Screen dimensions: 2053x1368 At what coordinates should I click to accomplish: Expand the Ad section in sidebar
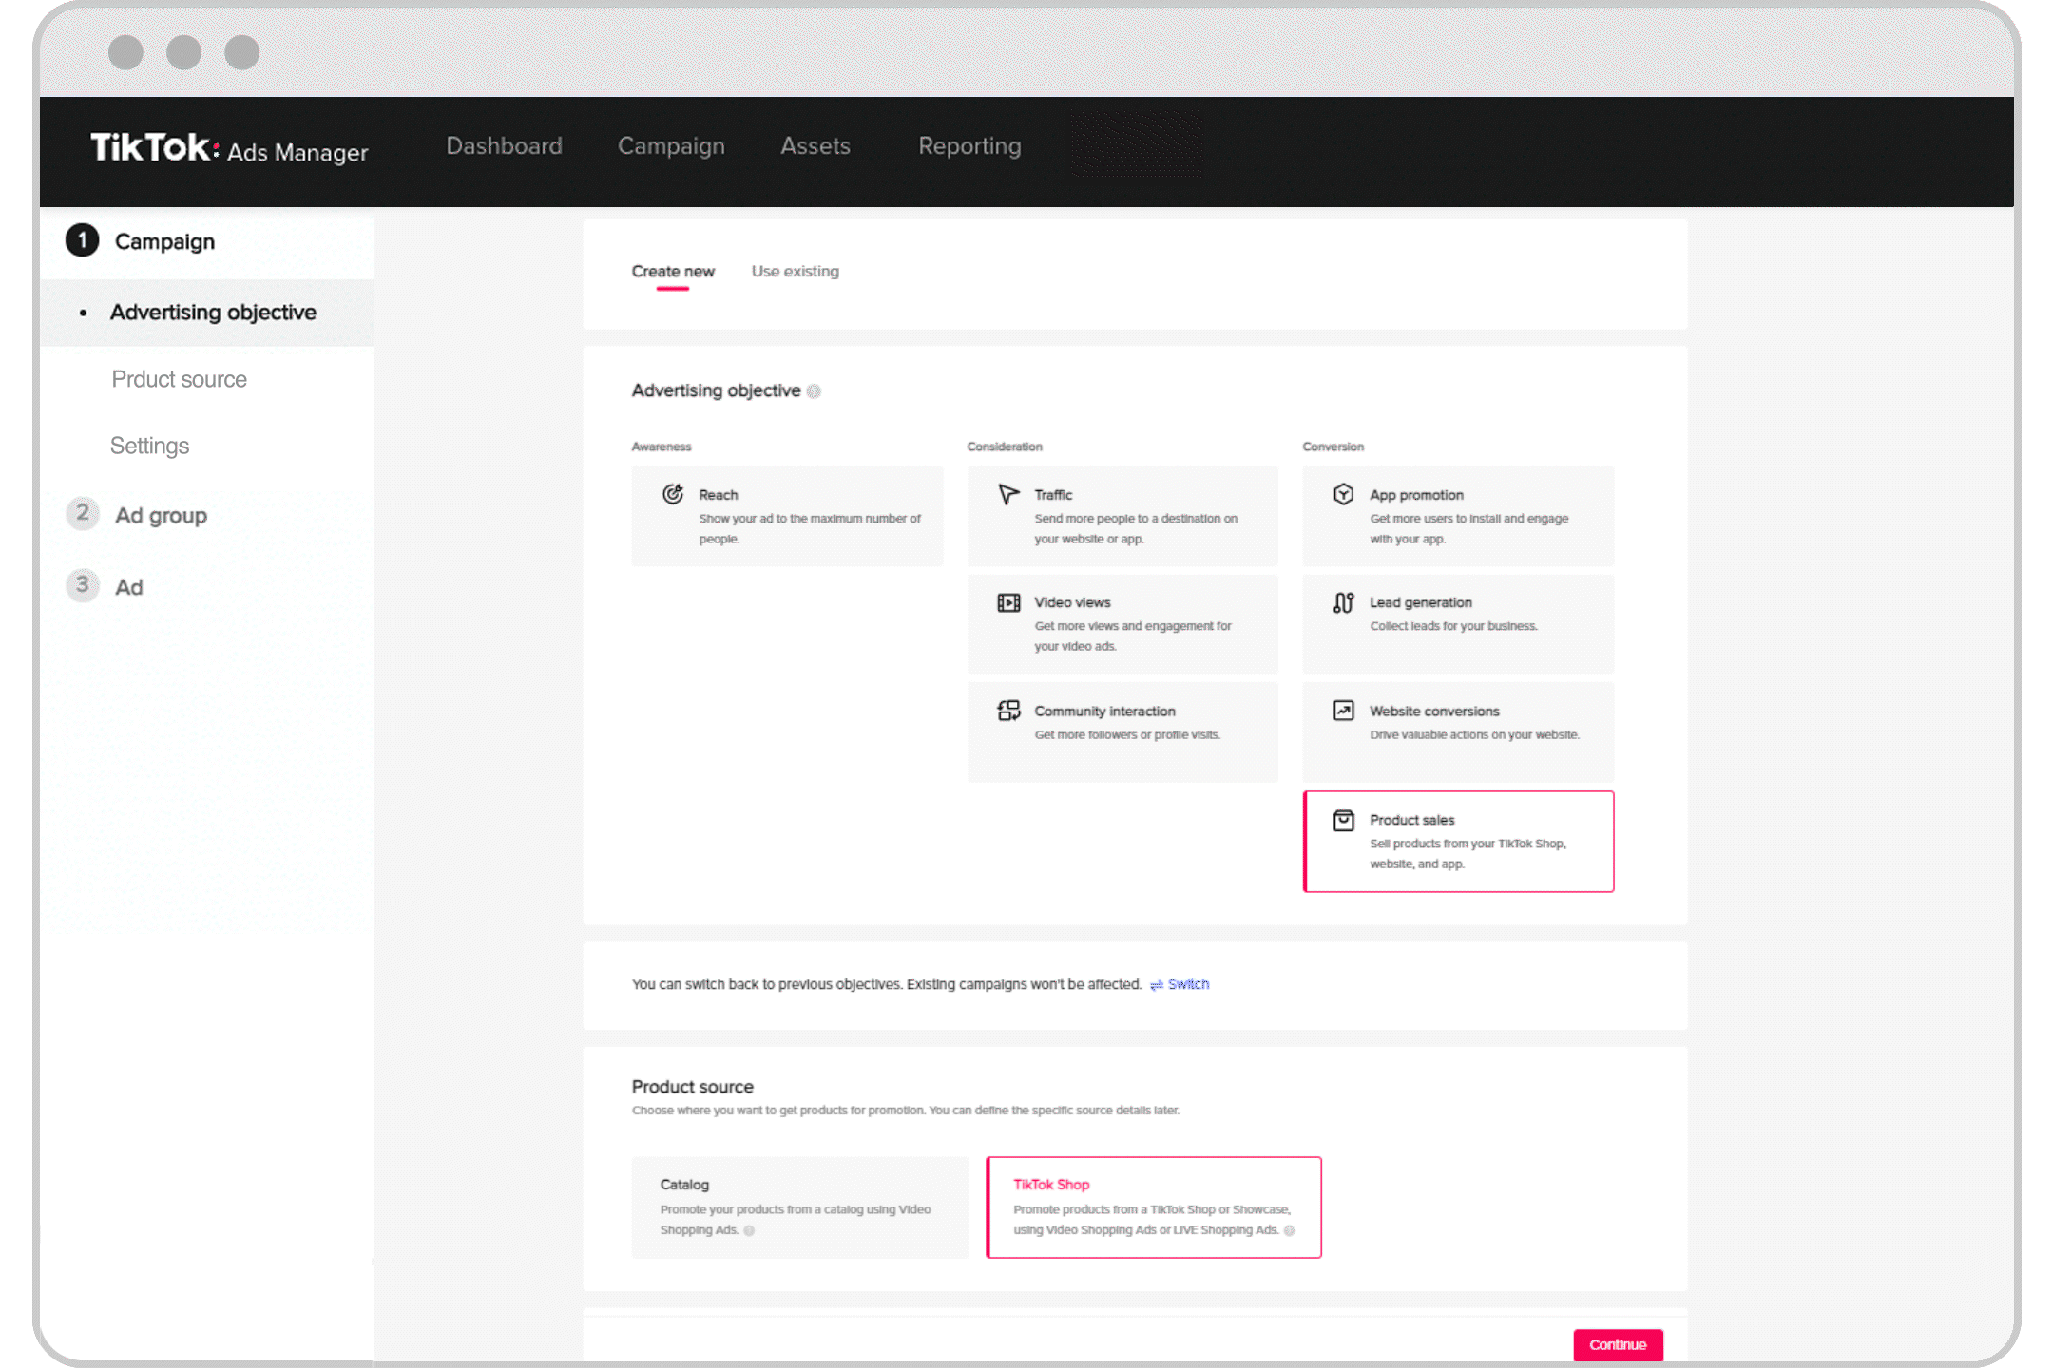coord(130,588)
